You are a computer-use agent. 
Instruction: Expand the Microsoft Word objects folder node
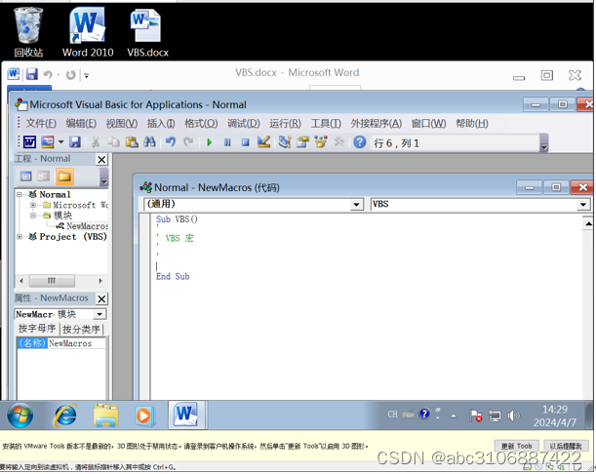pyautogui.click(x=33, y=205)
